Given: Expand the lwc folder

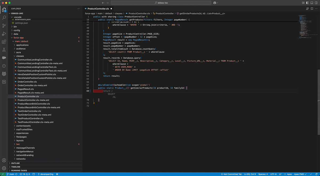Looking at the screenshot, I should click(18, 144).
